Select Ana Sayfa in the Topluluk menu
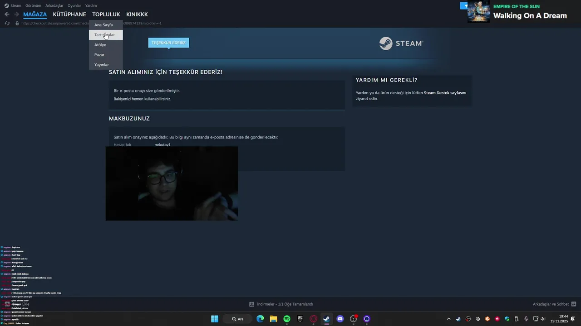The height and width of the screenshot is (326, 581). coord(106,25)
